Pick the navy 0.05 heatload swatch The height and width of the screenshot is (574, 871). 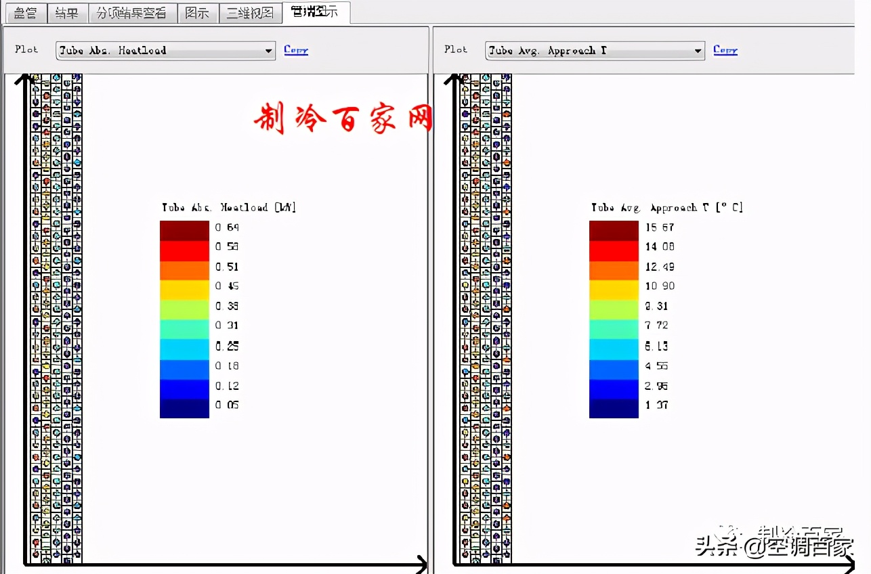184,407
